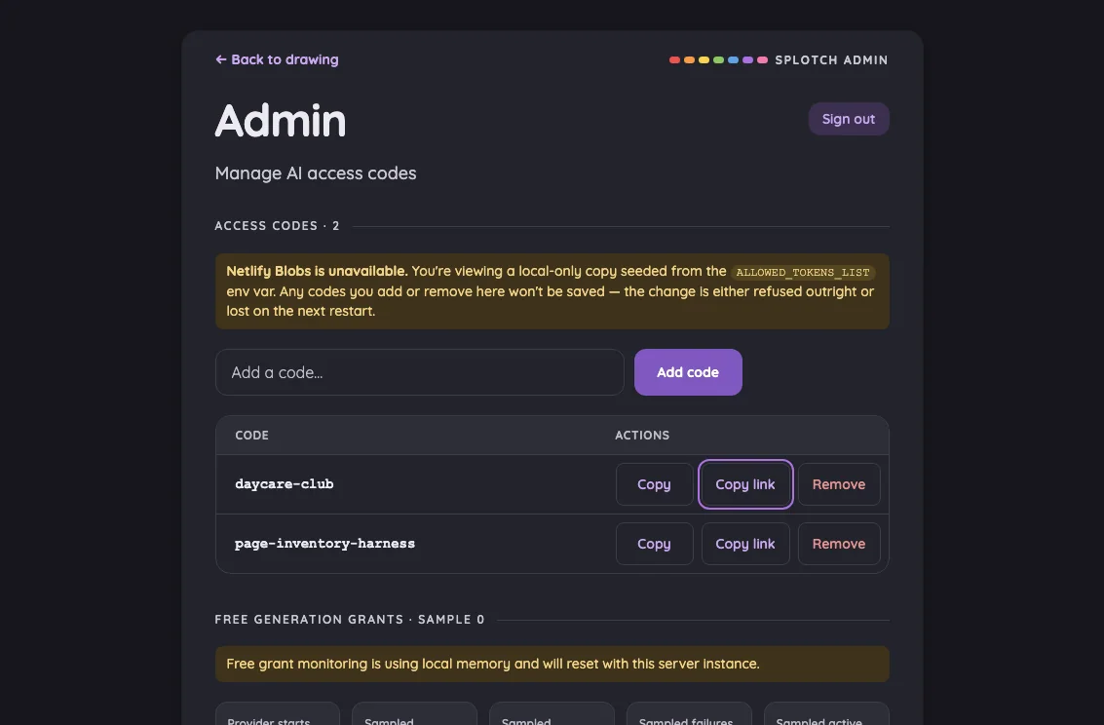Sign out of the admin panel

click(x=849, y=119)
